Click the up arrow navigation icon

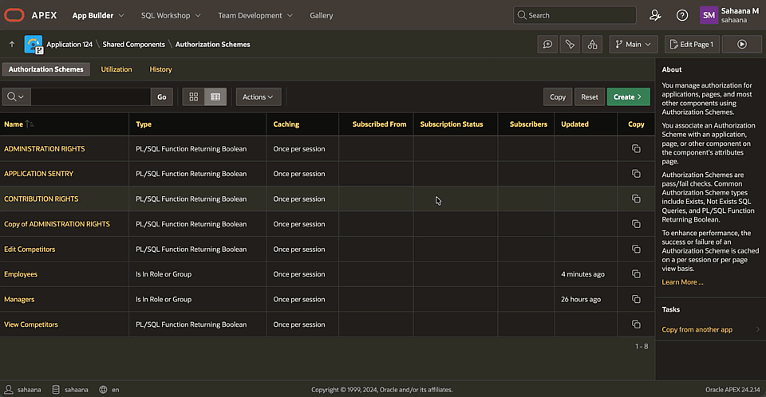point(12,45)
